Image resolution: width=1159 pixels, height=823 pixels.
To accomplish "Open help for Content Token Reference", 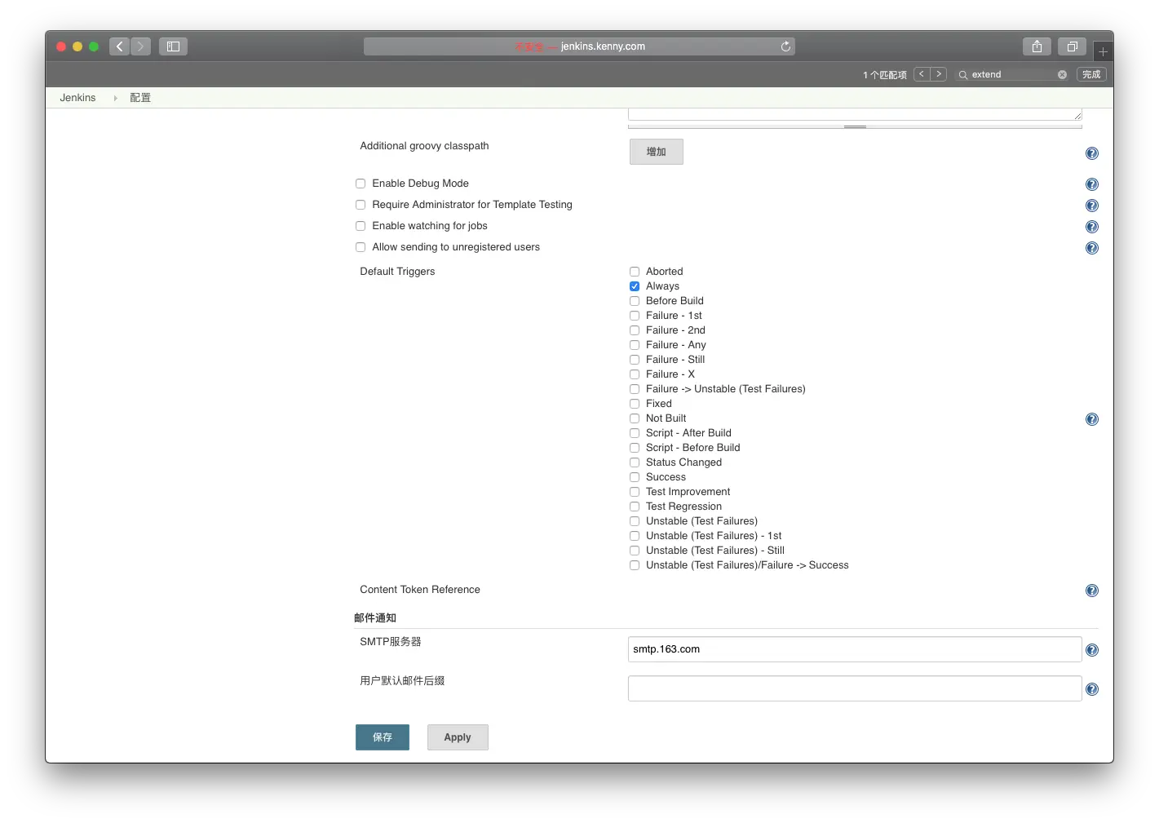I will (1092, 591).
